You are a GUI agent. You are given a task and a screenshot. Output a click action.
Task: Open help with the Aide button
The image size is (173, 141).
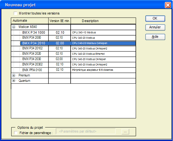tap(155, 37)
